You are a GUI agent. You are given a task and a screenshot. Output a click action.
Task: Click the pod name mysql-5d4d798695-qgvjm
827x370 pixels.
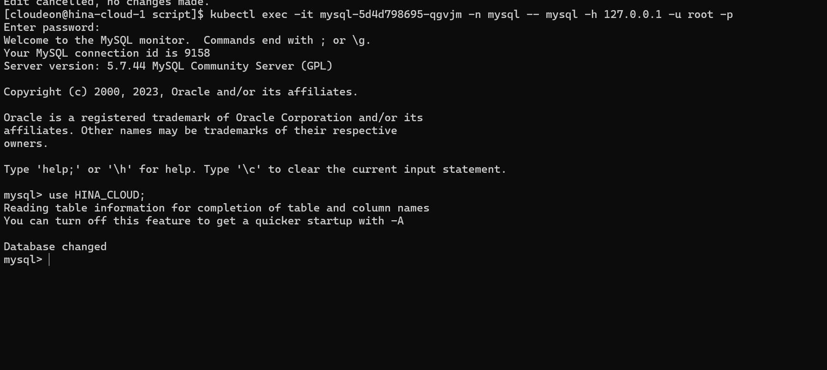[x=390, y=15]
